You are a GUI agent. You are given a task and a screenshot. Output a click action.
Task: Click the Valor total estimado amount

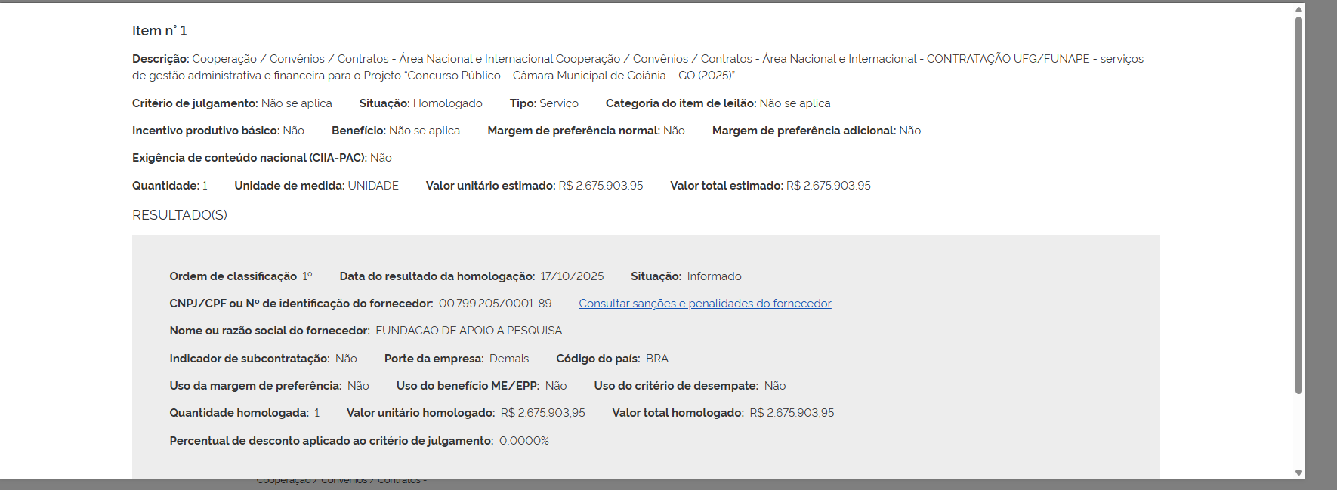[828, 186]
